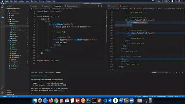
Task: Open the Extensions view
Action: 2,27
